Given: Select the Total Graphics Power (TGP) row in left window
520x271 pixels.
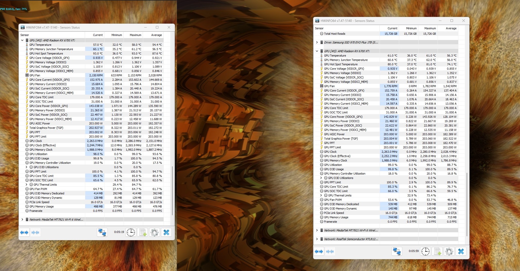Looking at the screenshot, I should pyautogui.click(x=91, y=128).
